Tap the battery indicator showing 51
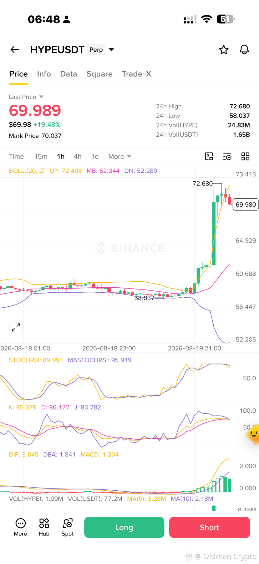Image resolution: width=259 pixels, height=564 pixels. tap(226, 19)
